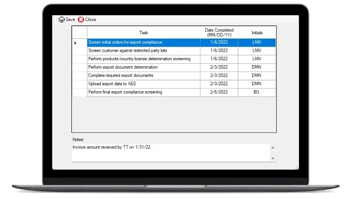Click the 2/6/2022 date cell
The width and height of the screenshot is (357, 199).
click(x=219, y=92)
